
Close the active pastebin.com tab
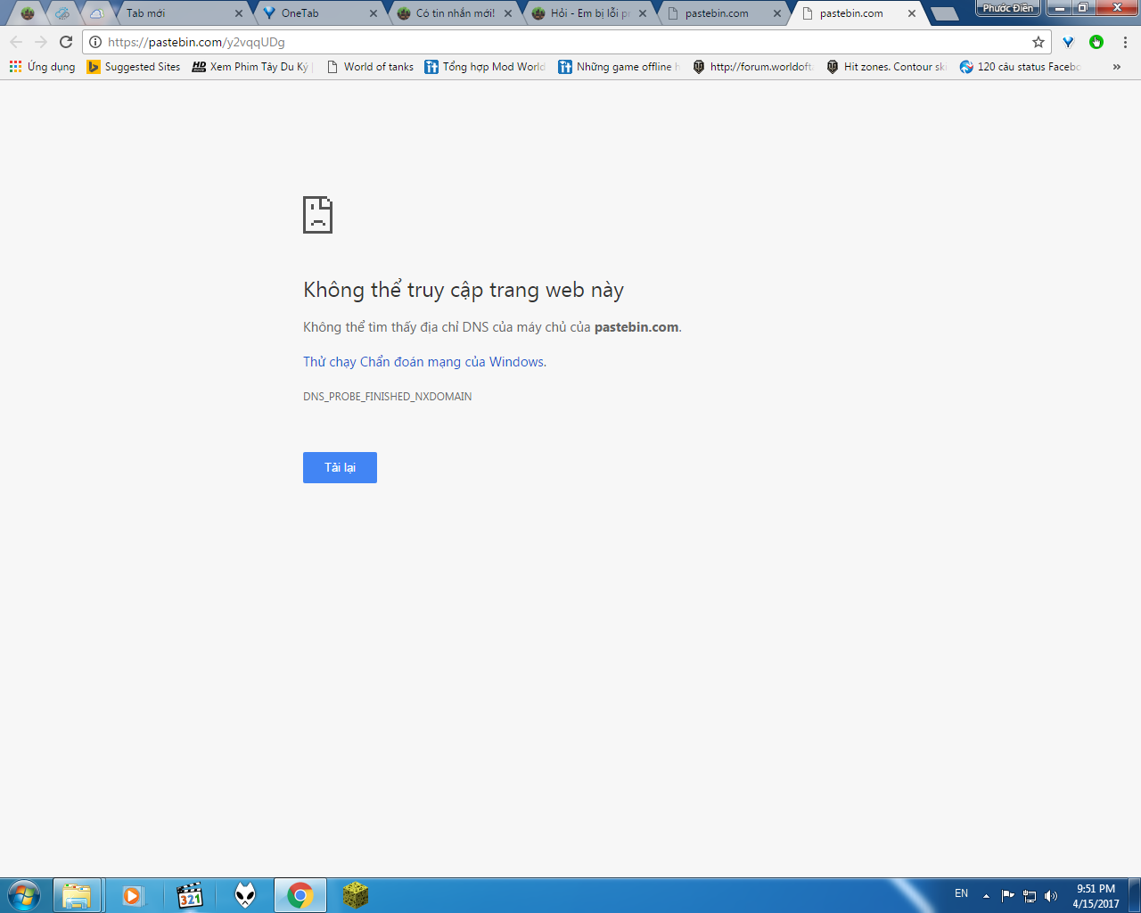(x=912, y=13)
